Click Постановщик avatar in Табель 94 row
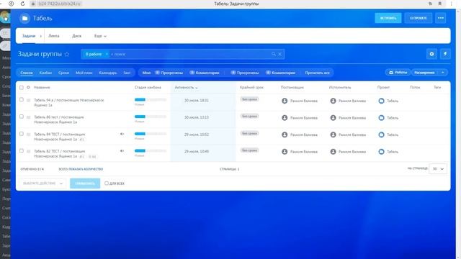Viewport: 461px width, 259px height. [285, 101]
